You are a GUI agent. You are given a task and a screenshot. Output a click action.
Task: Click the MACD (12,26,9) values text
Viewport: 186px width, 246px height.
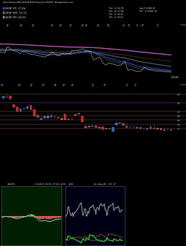point(51,184)
